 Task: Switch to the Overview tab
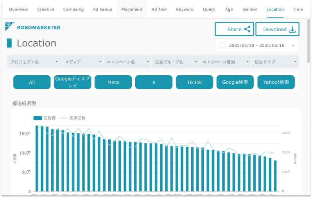point(18,9)
